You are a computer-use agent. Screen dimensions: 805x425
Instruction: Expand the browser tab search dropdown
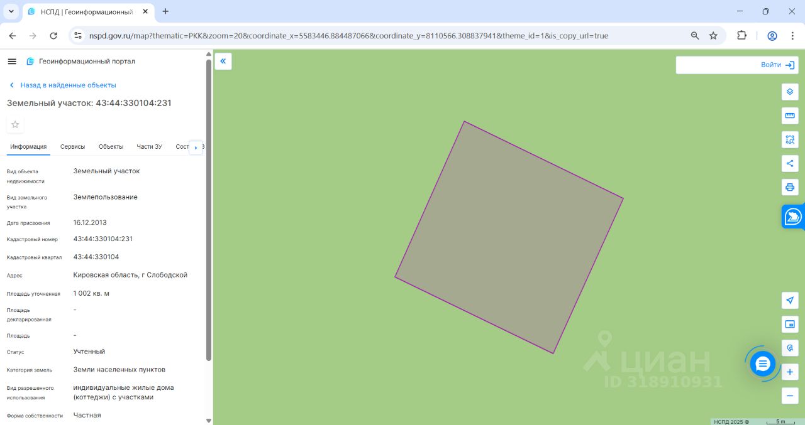[11, 11]
